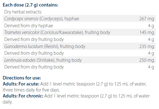Click 'Derived from dry hyphae' text
159x109 pixels.
[x=29, y=25]
